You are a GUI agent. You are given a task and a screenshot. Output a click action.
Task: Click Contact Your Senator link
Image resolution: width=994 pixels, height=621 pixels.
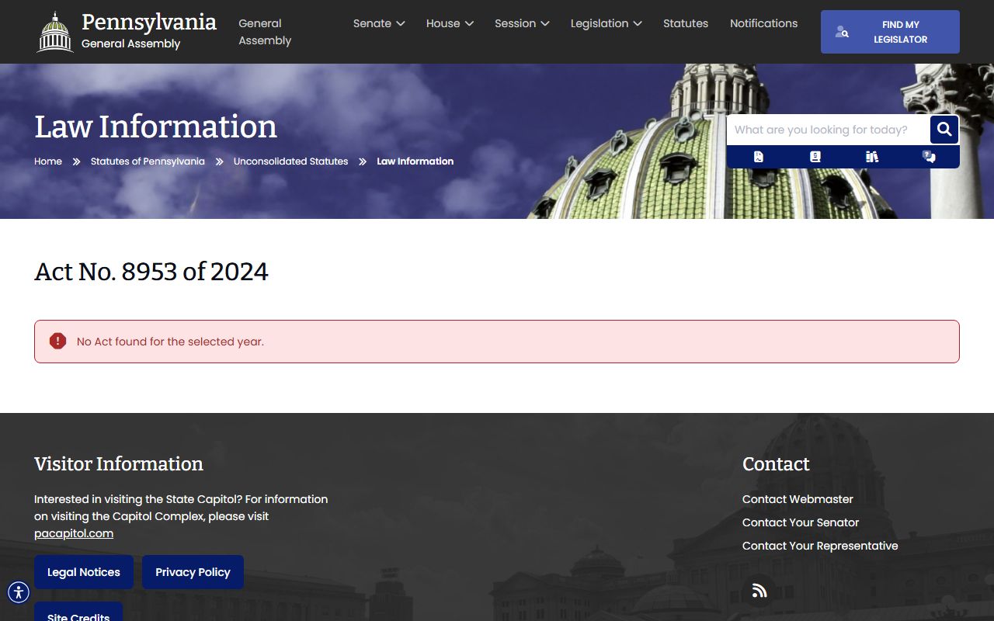pos(801,522)
